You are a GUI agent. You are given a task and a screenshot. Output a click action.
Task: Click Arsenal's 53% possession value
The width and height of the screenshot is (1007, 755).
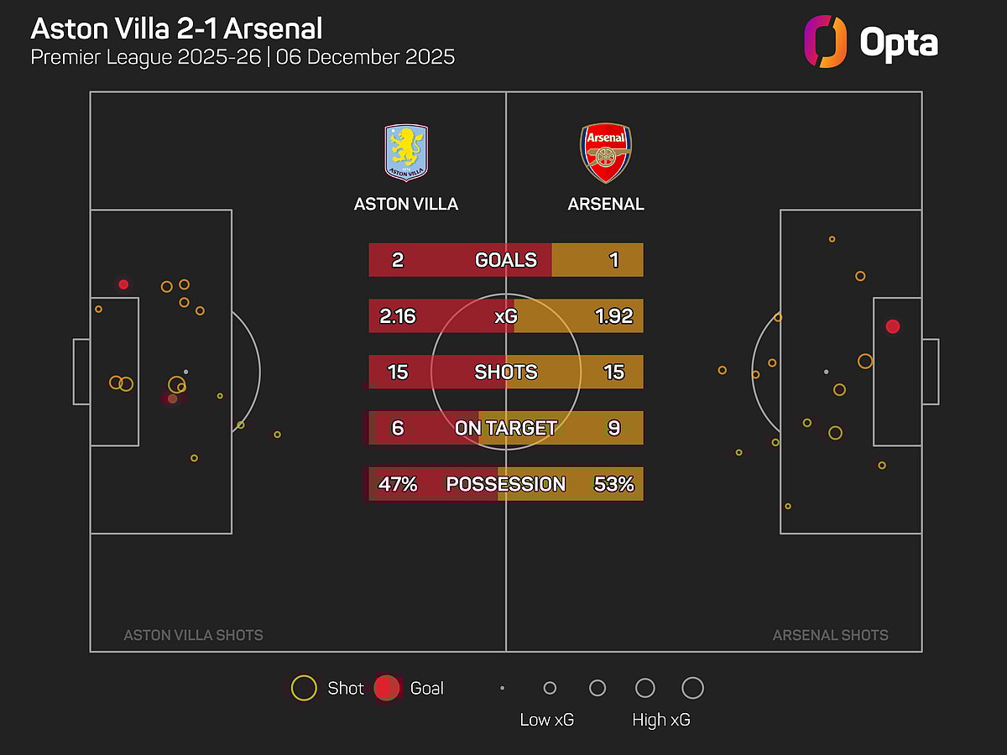613,484
